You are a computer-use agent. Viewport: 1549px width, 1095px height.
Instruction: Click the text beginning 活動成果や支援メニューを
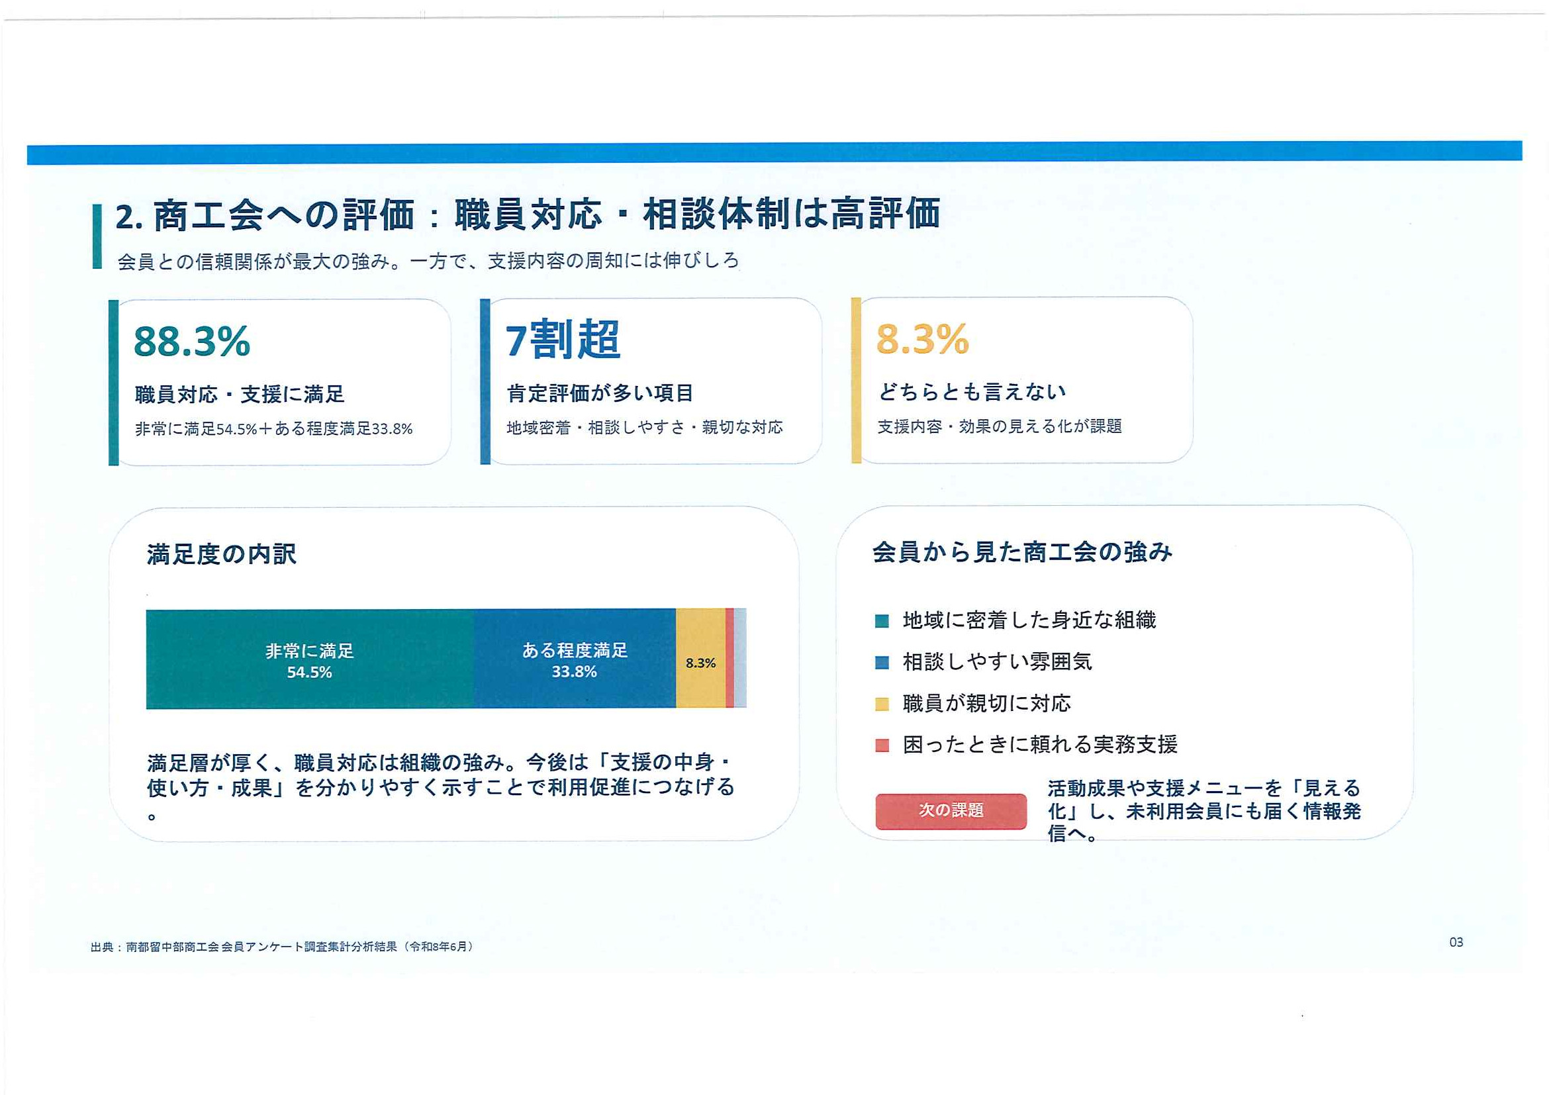point(1204,811)
